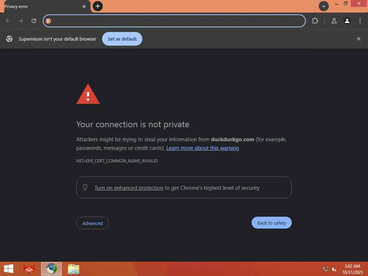Click the back navigation arrow

tap(8, 21)
